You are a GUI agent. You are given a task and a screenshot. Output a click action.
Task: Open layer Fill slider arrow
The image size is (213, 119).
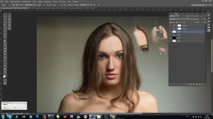(x=205, y=22)
